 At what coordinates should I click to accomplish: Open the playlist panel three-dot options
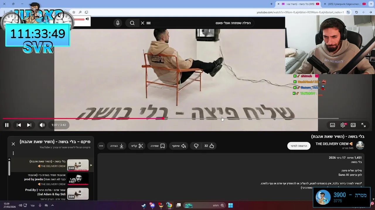click(x=13, y=153)
